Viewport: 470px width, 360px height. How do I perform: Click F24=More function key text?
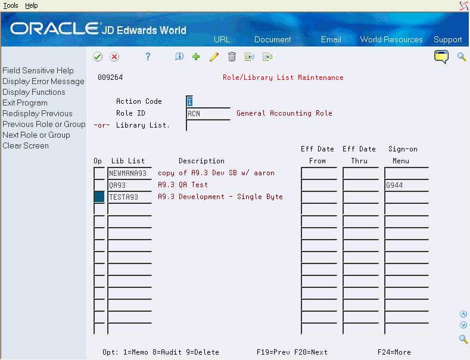pyautogui.click(x=394, y=352)
